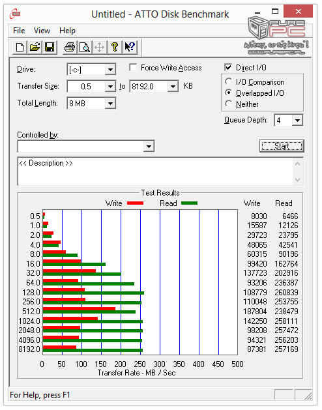Click the yellow question mark About icon
322x410 pixels.
(115, 48)
